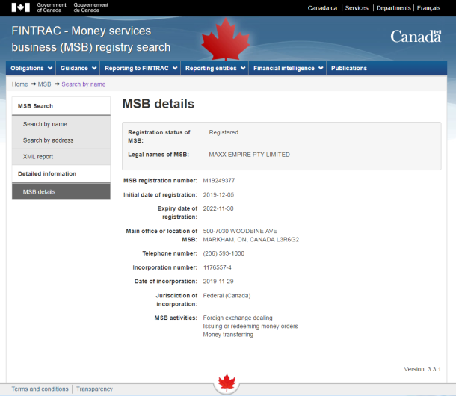The width and height of the screenshot is (456, 396).
Task: Expand the Financial intelligence chevron
Action: [x=321, y=68]
